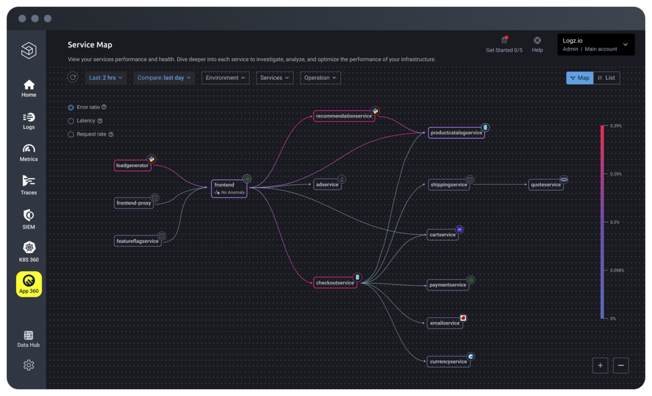This screenshot has height=396, width=652.
Task: Open the Environment filter dropdown
Action: 225,78
